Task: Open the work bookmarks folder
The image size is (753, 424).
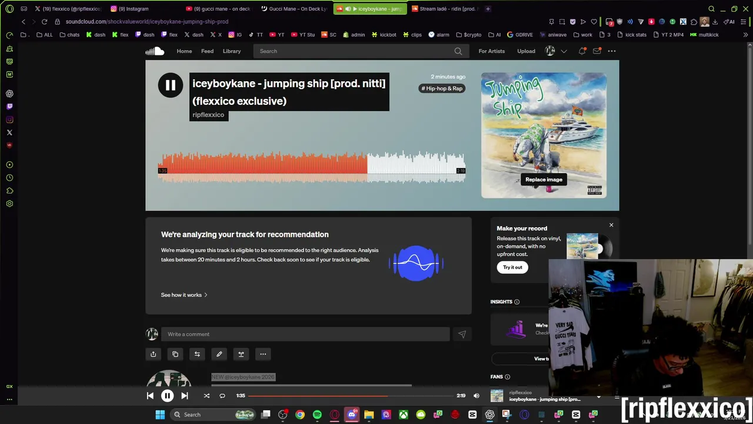Action: [582, 35]
